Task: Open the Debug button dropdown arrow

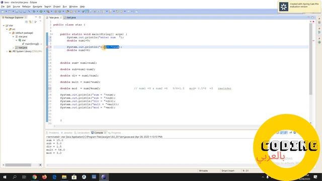Action: tap(37, 11)
